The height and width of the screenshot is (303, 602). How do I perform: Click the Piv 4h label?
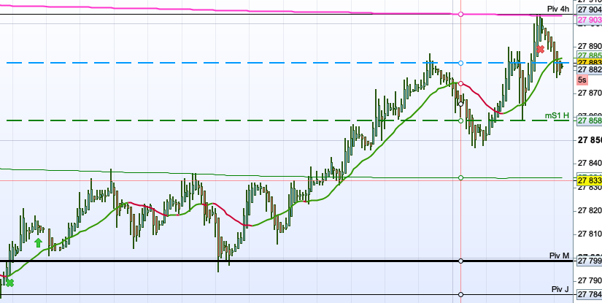coord(557,9)
